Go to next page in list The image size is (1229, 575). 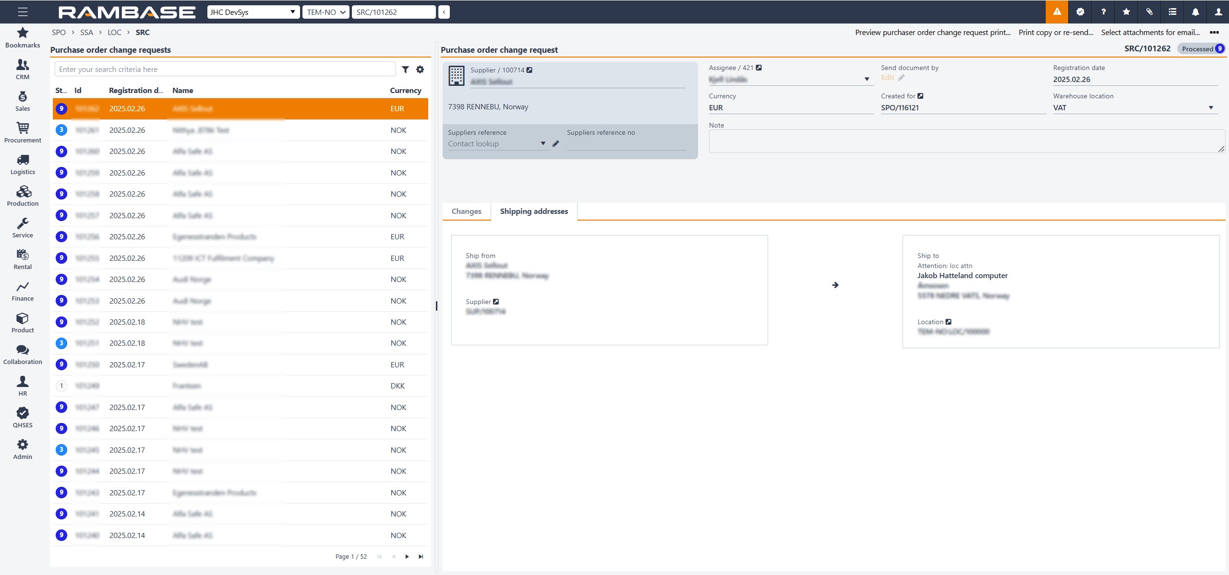[x=407, y=557]
